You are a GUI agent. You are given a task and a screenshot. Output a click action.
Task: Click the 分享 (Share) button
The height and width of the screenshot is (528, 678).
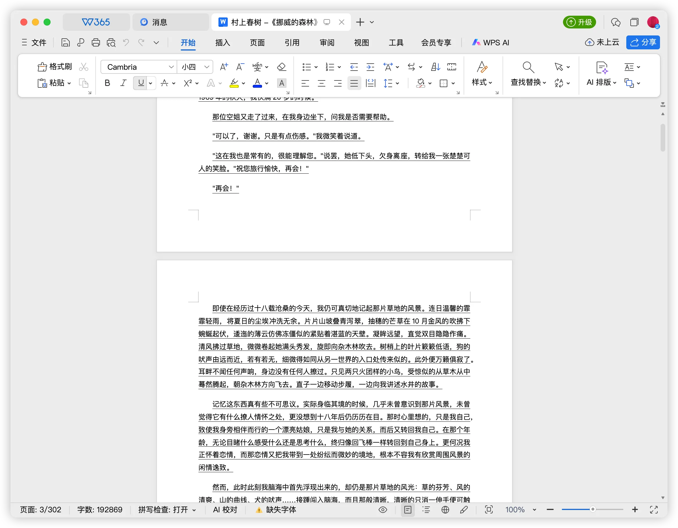pyautogui.click(x=643, y=42)
